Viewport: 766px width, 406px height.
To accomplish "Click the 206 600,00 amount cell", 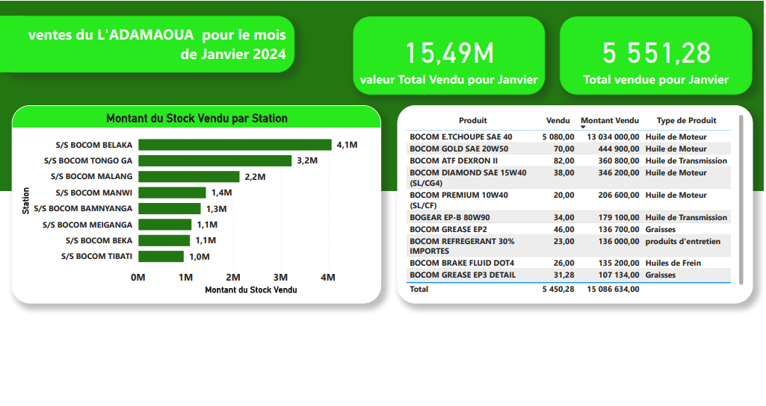I will tap(619, 196).
